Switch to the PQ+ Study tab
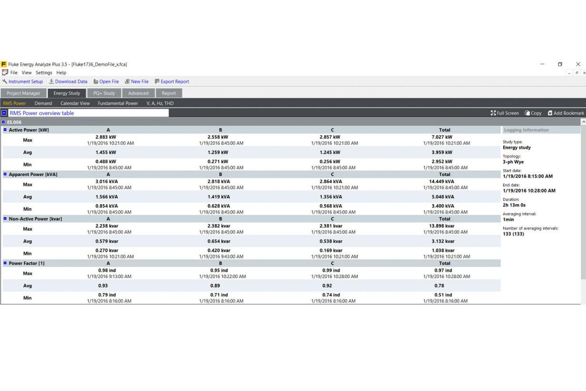 pyautogui.click(x=104, y=93)
